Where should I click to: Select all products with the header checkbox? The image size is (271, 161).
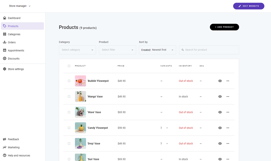click(x=69, y=66)
